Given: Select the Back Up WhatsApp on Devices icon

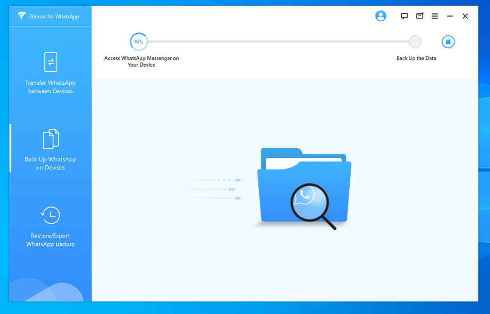Looking at the screenshot, I should coord(51,139).
